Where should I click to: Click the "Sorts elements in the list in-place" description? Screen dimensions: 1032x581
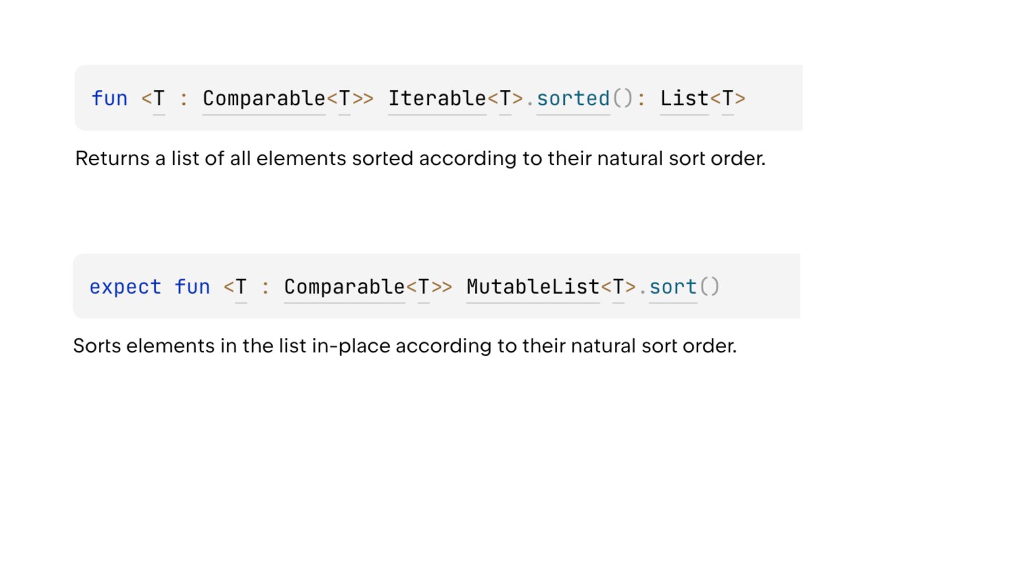pyautogui.click(x=404, y=346)
